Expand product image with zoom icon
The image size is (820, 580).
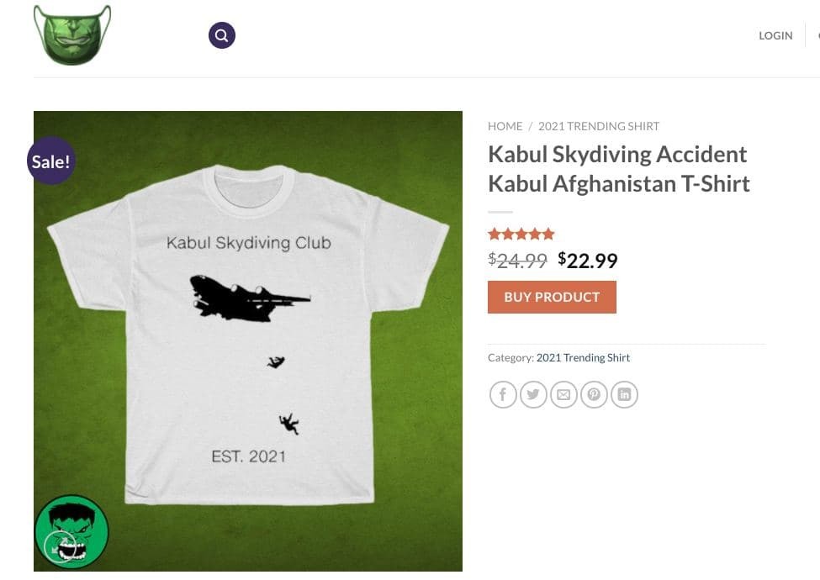pos(59,546)
